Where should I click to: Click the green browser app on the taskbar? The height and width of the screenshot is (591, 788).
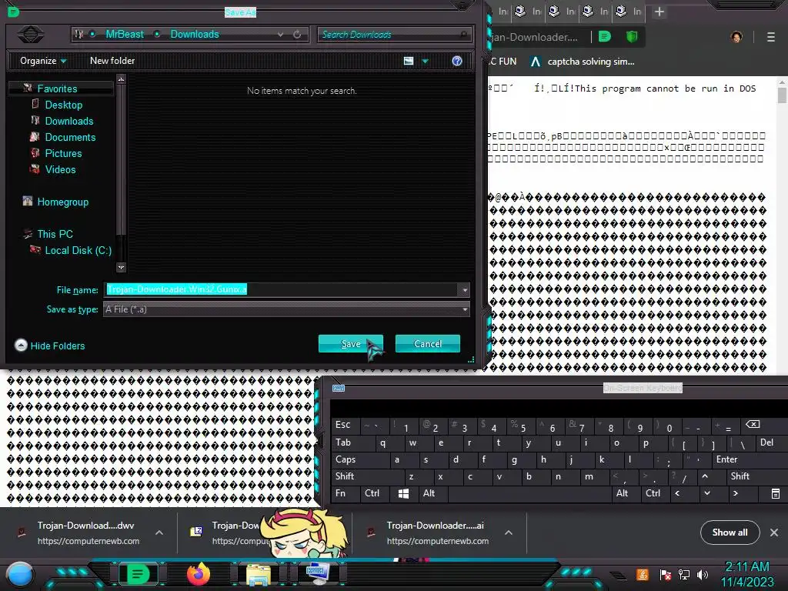(138, 574)
